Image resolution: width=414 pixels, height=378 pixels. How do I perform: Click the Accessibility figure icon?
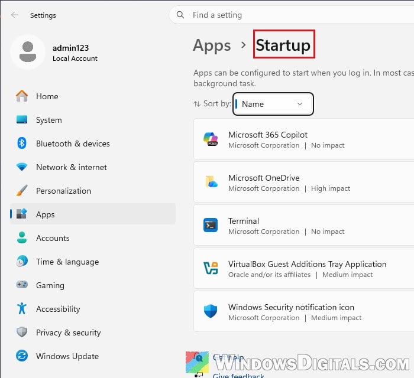click(22, 308)
